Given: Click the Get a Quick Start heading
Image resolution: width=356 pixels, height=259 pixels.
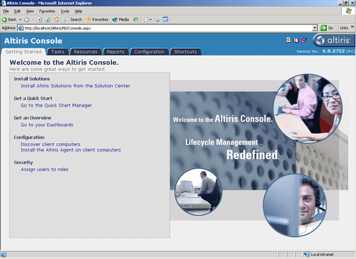Looking at the screenshot, I should [33, 98].
